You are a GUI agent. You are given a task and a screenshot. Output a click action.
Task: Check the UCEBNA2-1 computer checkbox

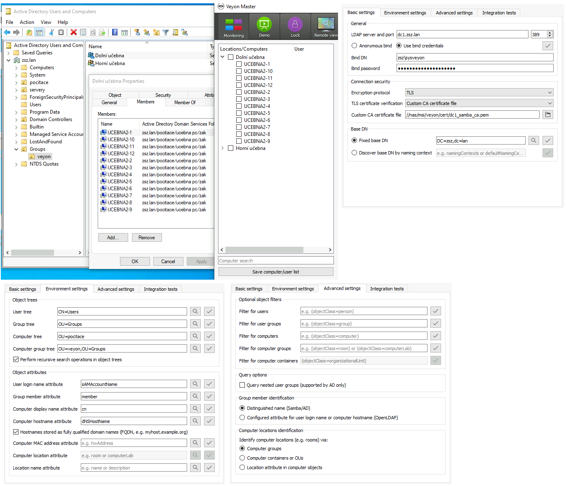[239, 64]
